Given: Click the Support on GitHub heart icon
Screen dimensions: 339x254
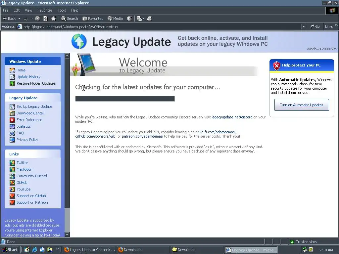Looking at the screenshot, I should 12,196.
